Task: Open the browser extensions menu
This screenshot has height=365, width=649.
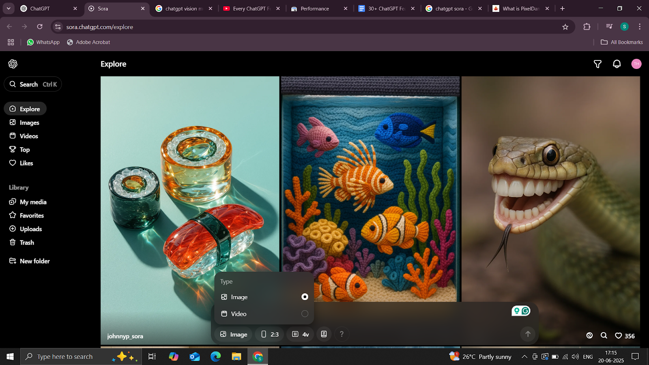Action: (587, 27)
